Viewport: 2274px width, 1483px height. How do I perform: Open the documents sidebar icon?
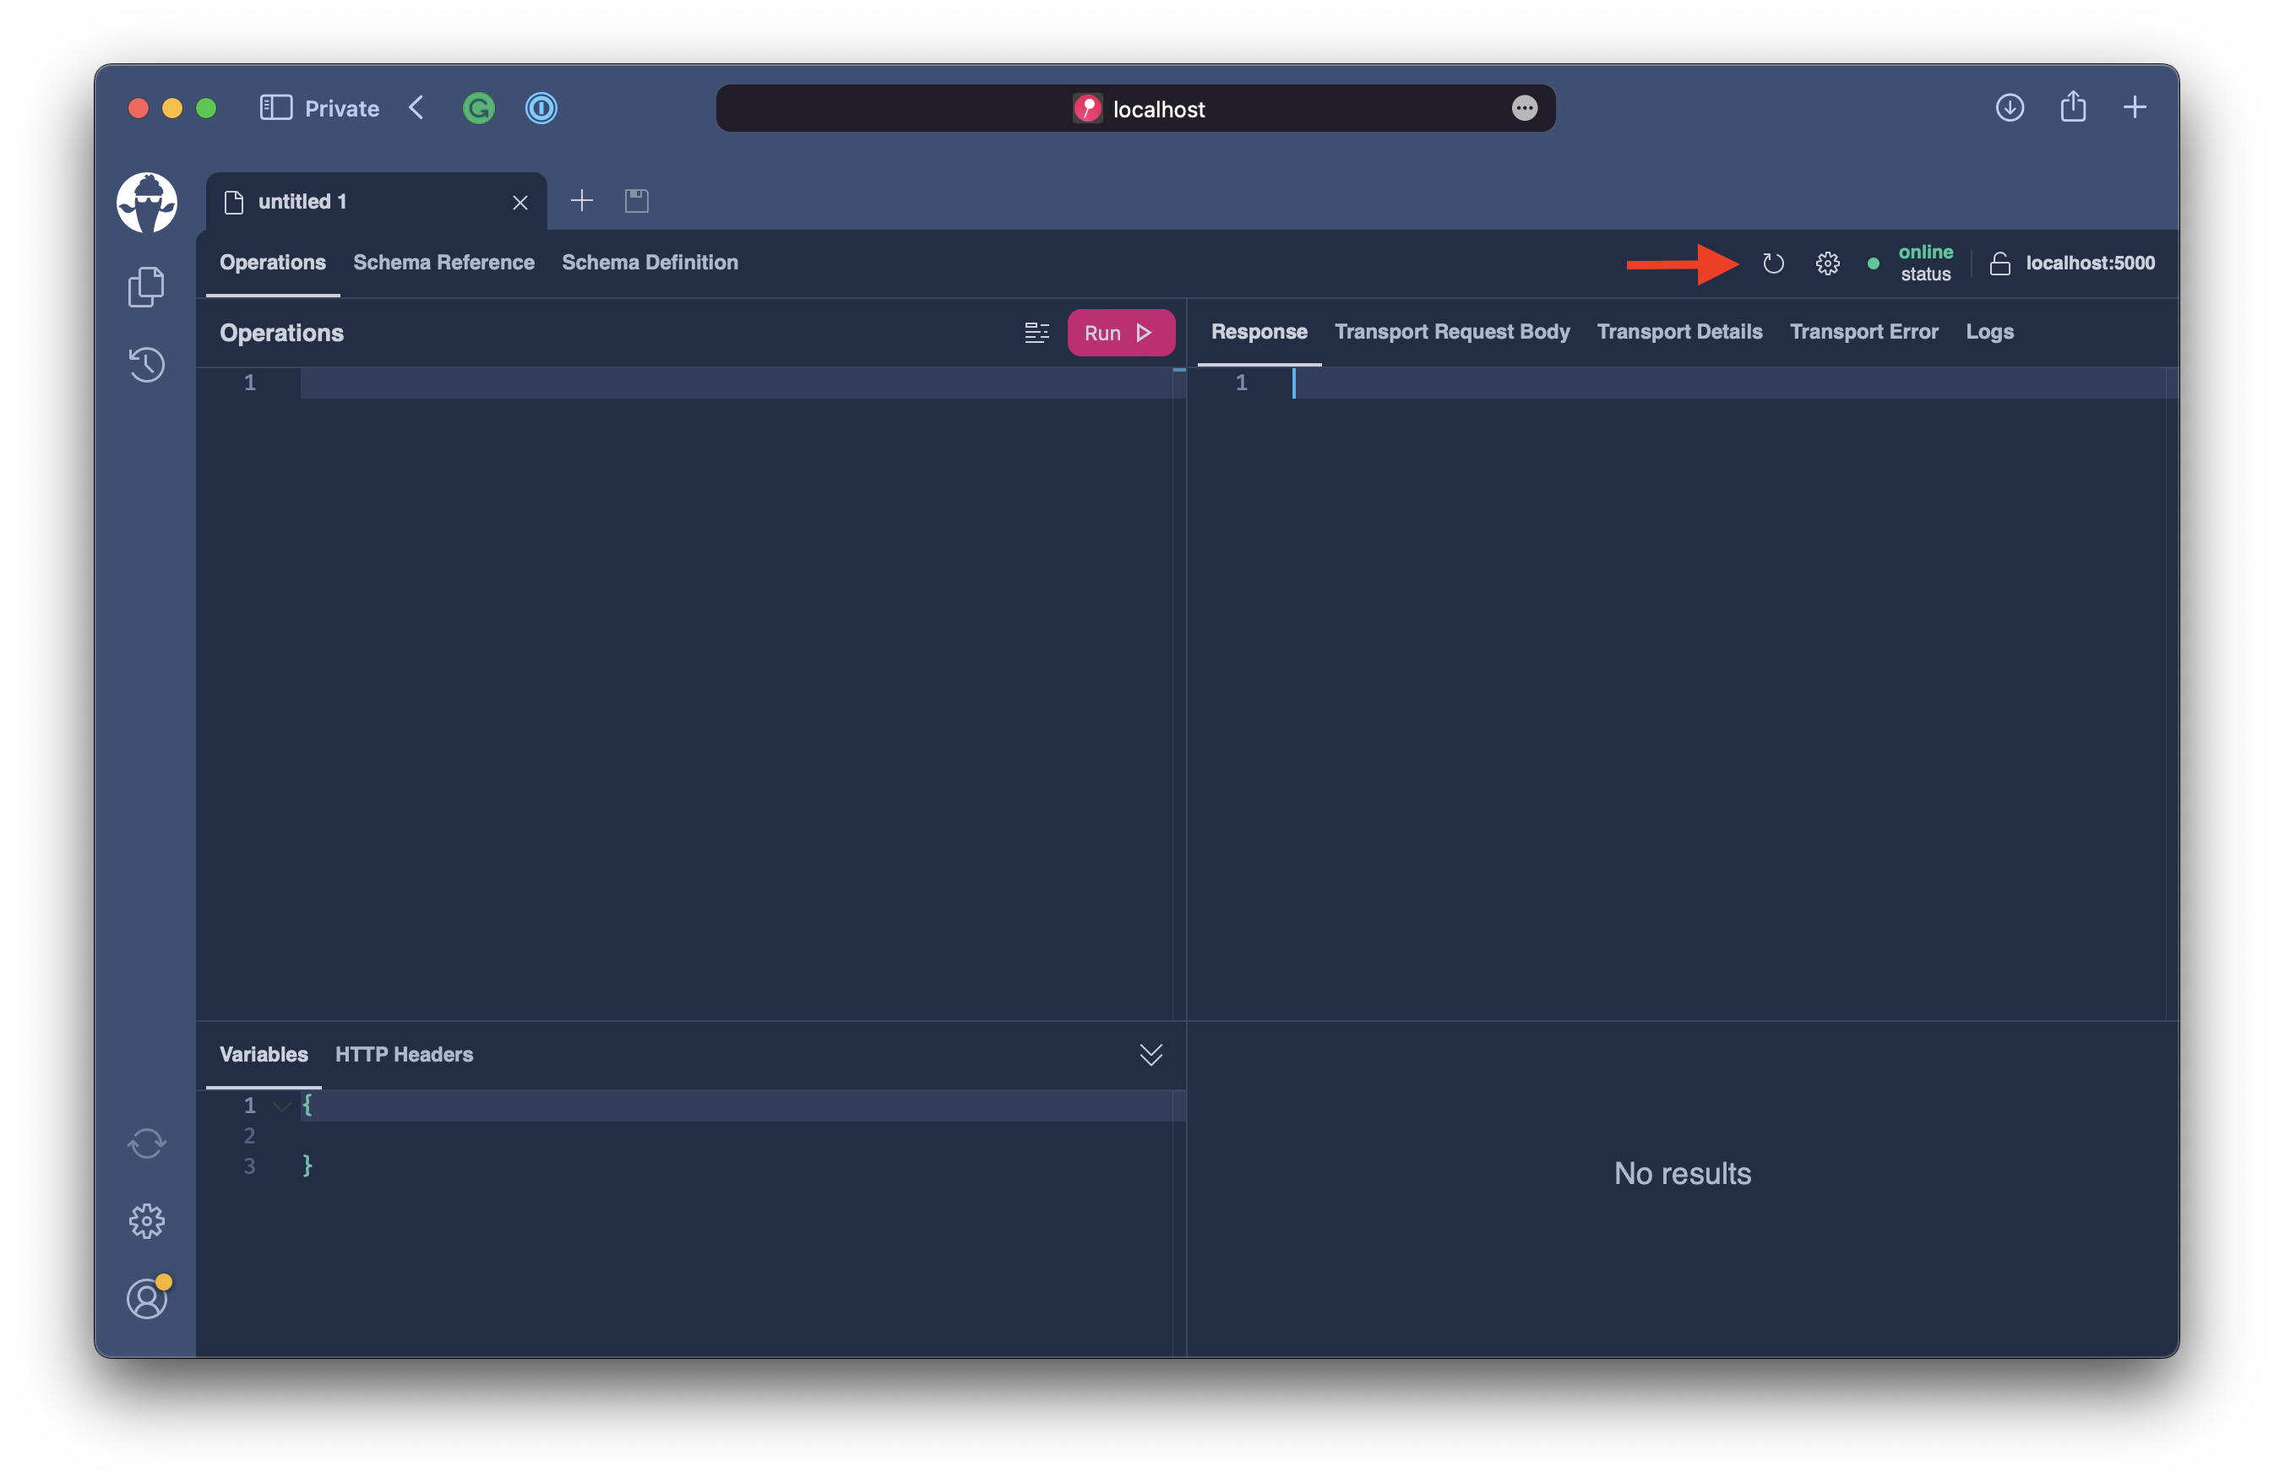[146, 286]
